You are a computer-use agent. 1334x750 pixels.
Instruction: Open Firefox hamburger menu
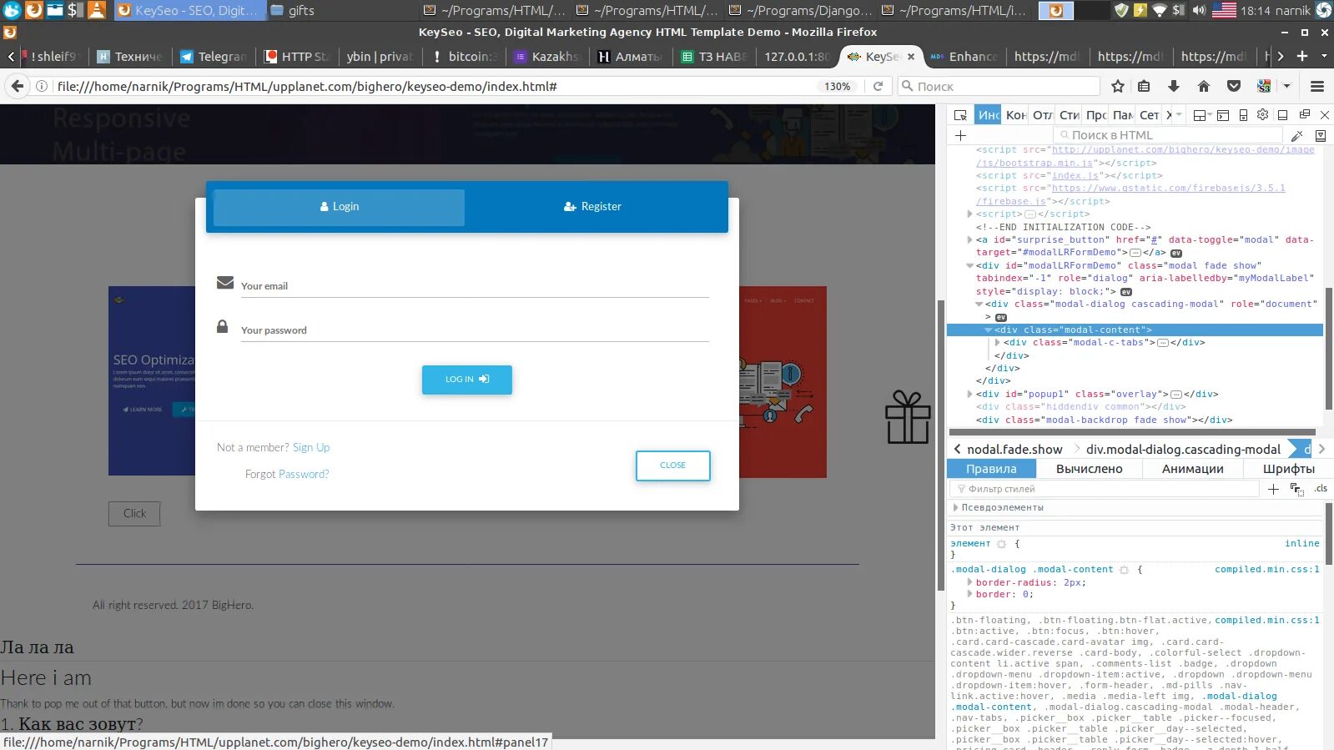(x=1317, y=86)
